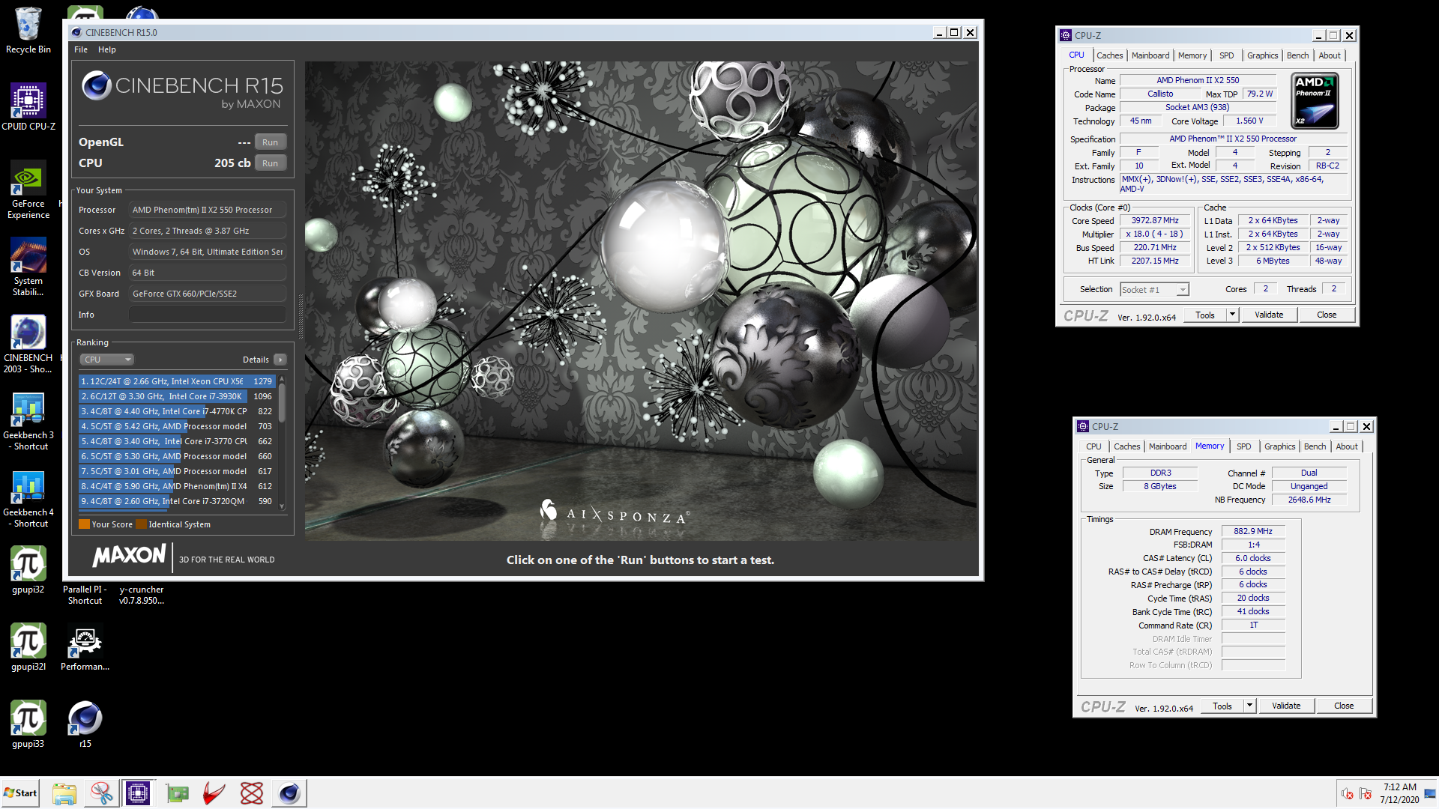
Task: Open Windows Explorer folder in the taskbar
Action: [x=64, y=793]
